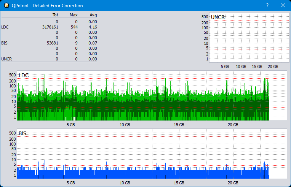Click the Avg column header
Image resolution: width=291 pixels, height=187 pixels.
[93, 15]
